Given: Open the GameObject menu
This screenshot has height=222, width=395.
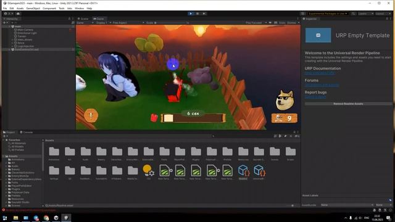Looking at the screenshot, I should [x=33, y=8].
